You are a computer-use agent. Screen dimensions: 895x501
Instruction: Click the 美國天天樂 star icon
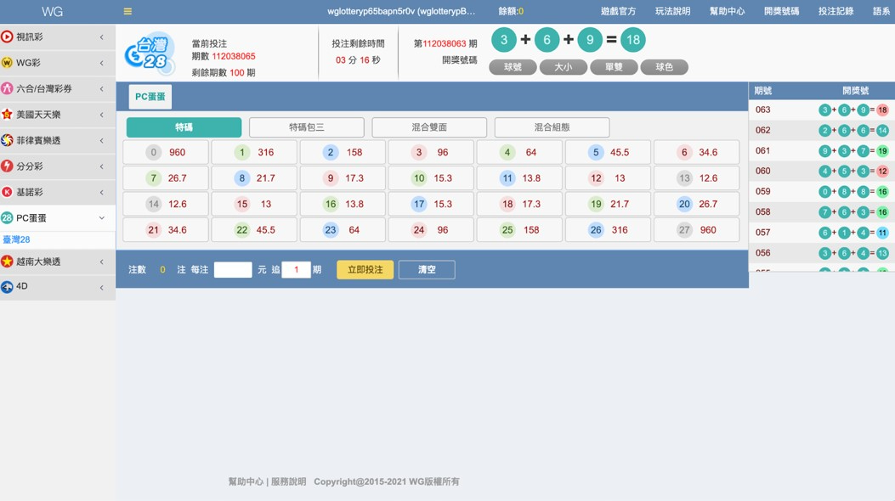coord(8,115)
